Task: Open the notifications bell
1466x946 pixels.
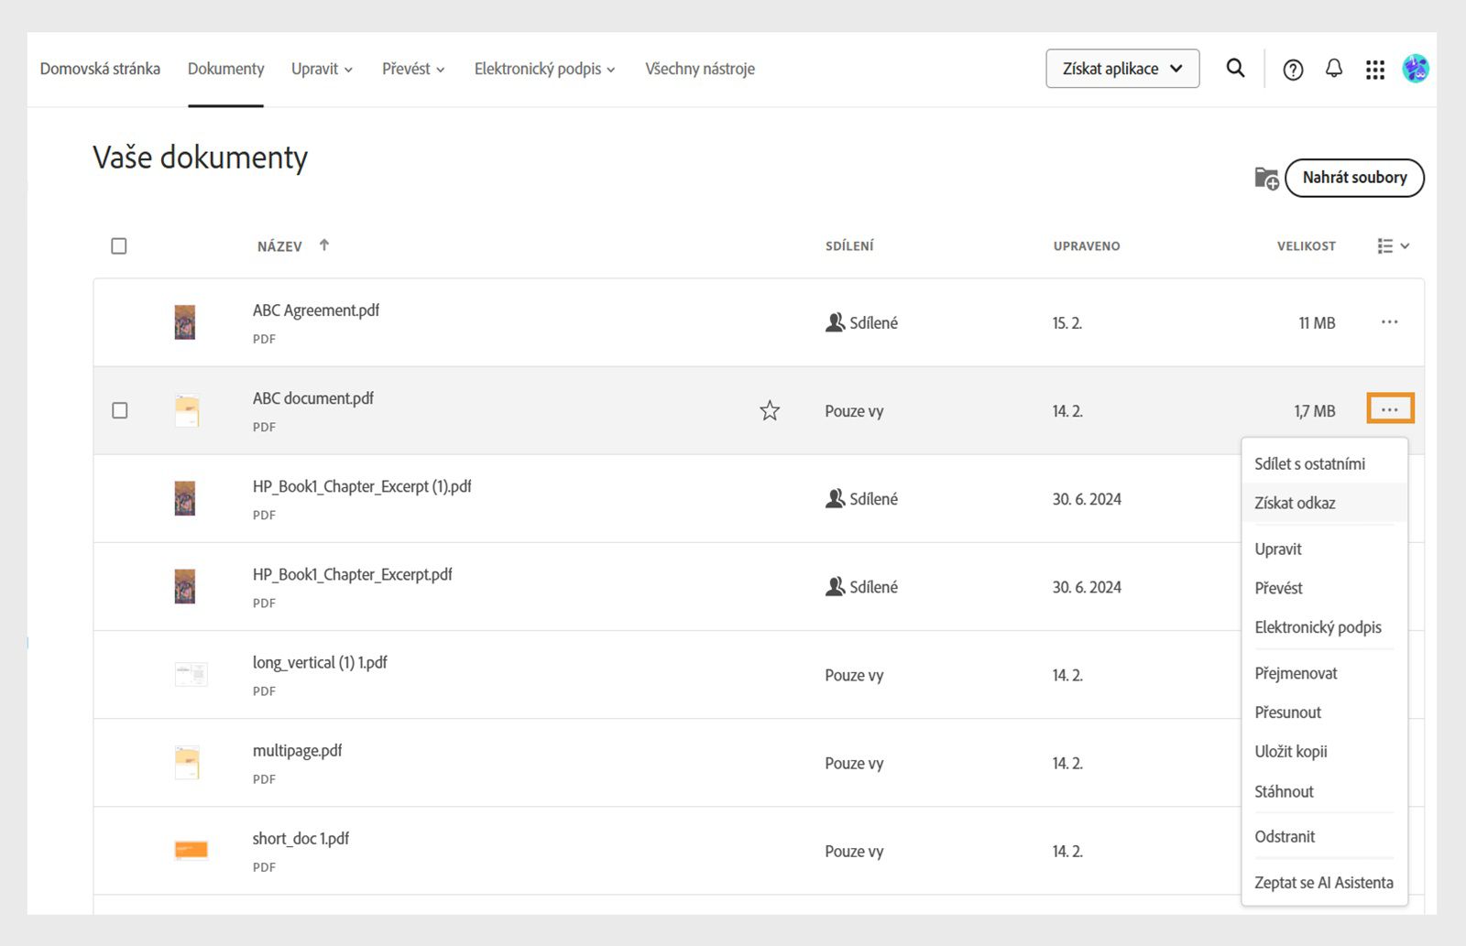Action: click(x=1334, y=69)
